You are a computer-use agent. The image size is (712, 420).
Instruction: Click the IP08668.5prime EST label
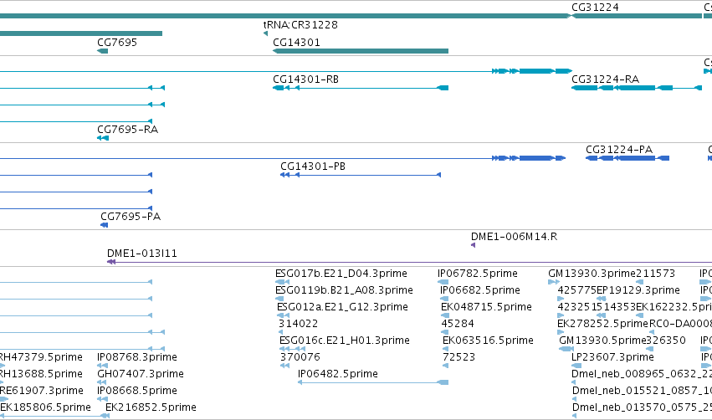pyautogui.click(x=137, y=391)
